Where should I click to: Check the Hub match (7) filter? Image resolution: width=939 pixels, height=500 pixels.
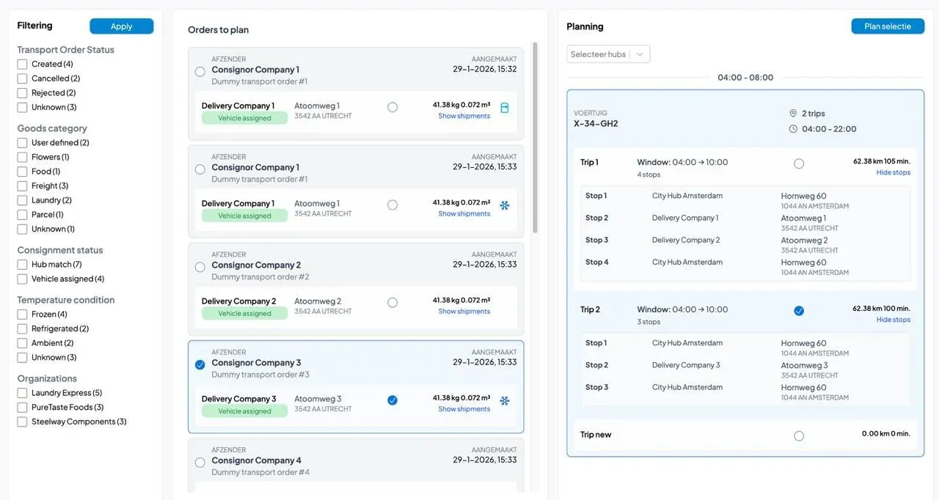click(22, 265)
